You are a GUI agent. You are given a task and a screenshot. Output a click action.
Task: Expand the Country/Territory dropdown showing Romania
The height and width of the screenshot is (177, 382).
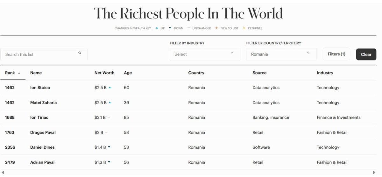tap(281, 54)
